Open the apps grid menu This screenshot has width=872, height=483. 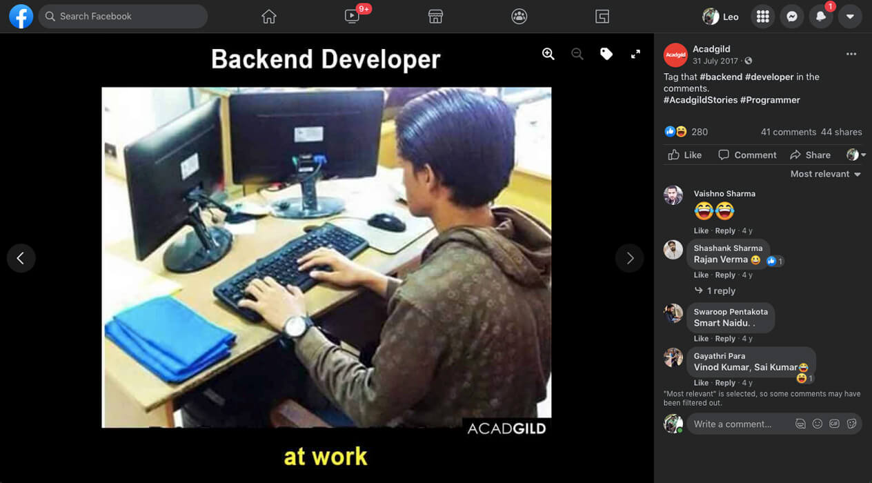tap(763, 17)
